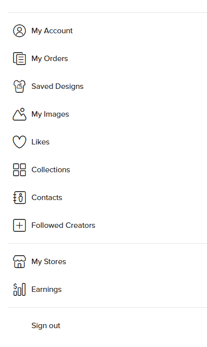Click the Earnings bar chart icon
Screen dimensions: 207x347
coord(19,289)
